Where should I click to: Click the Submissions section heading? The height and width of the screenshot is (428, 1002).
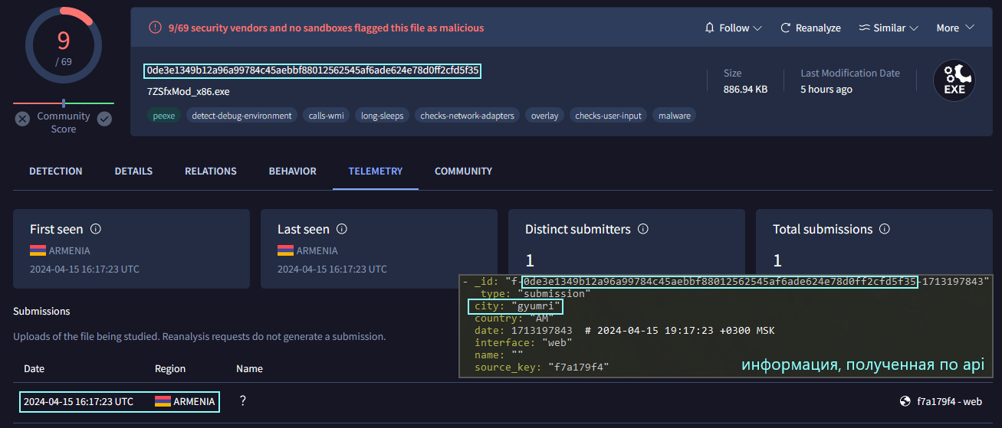click(41, 311)
